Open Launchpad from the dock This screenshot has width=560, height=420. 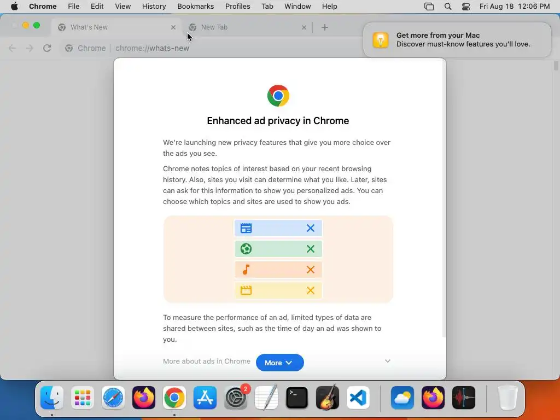83,398
